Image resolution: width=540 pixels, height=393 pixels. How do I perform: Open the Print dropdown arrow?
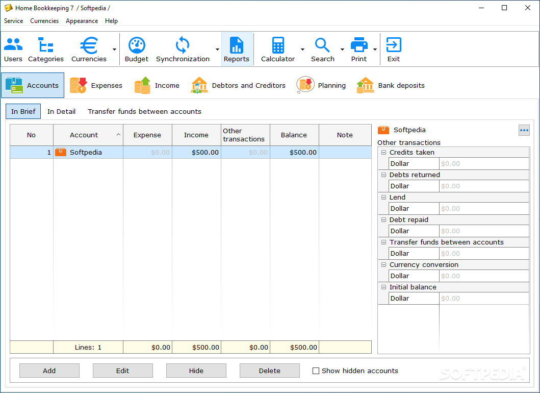(x=375, y=50)
